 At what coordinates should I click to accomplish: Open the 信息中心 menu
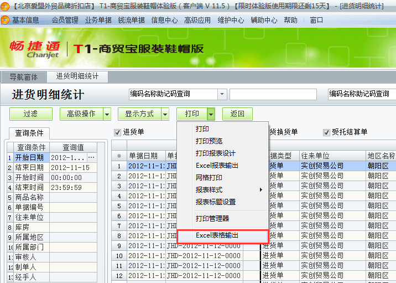[x=164, y=20]
